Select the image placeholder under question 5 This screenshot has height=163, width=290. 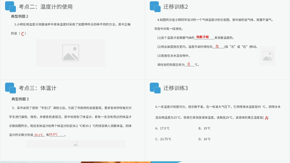(x=76, y=144)
